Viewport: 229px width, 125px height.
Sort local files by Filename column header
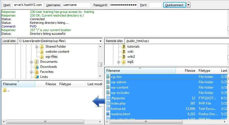coord(18,84)
